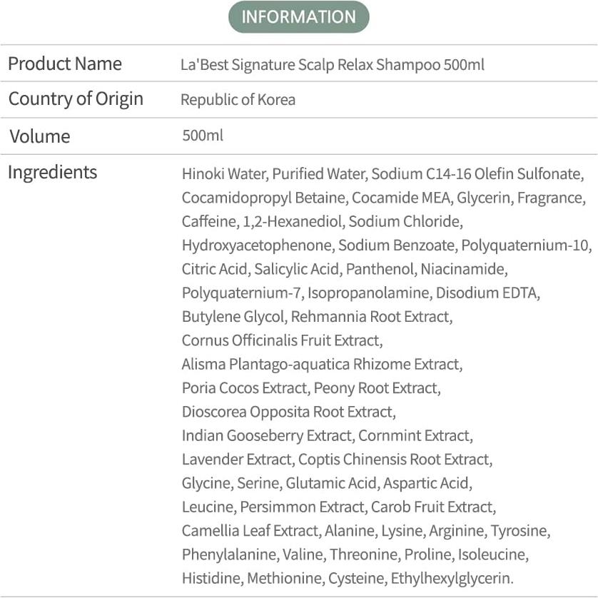Click the Ingredients row label
598x598 pixels.
pos(52,172)
